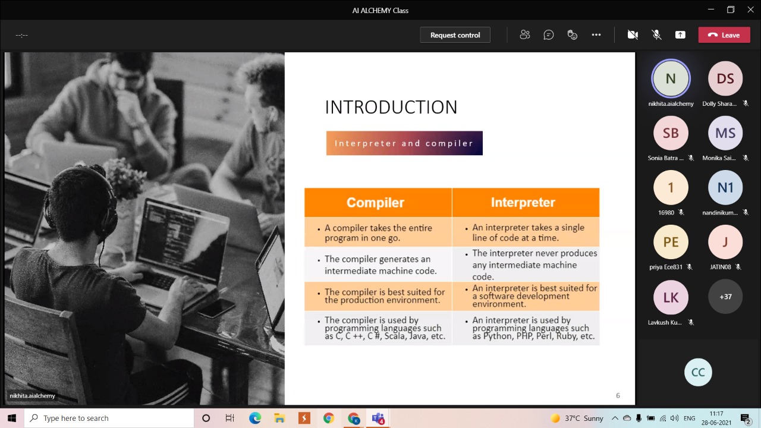The height and width of the screenshot is (428, 761).
Task: Leave the meeting
Action: [x=724, y=35]
